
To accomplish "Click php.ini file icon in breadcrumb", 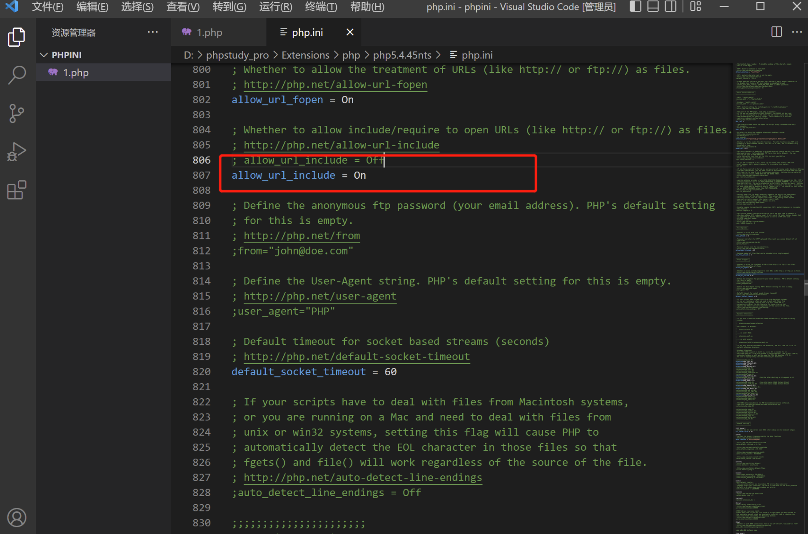I will [454, 55].
